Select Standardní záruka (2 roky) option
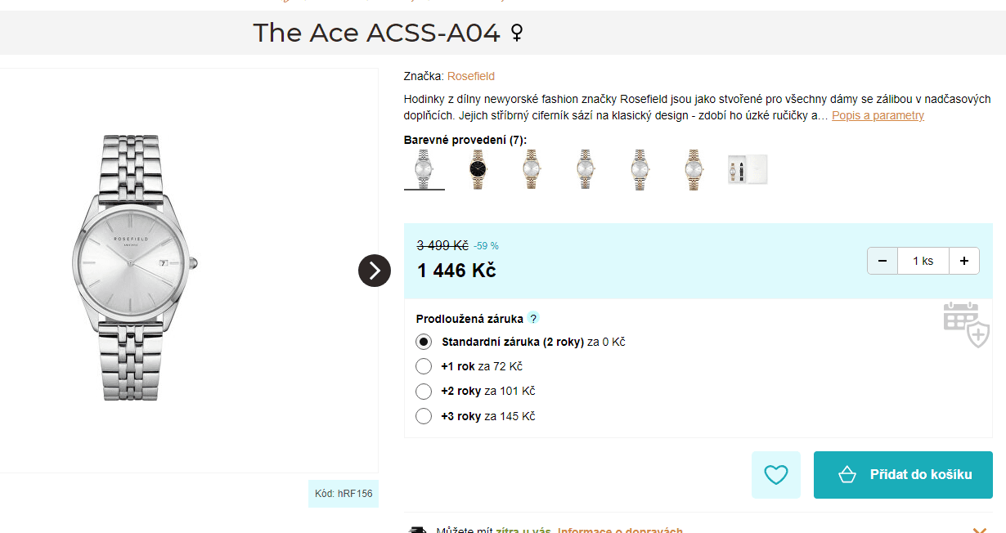The image size is (1006, 533). coord(424,342)
